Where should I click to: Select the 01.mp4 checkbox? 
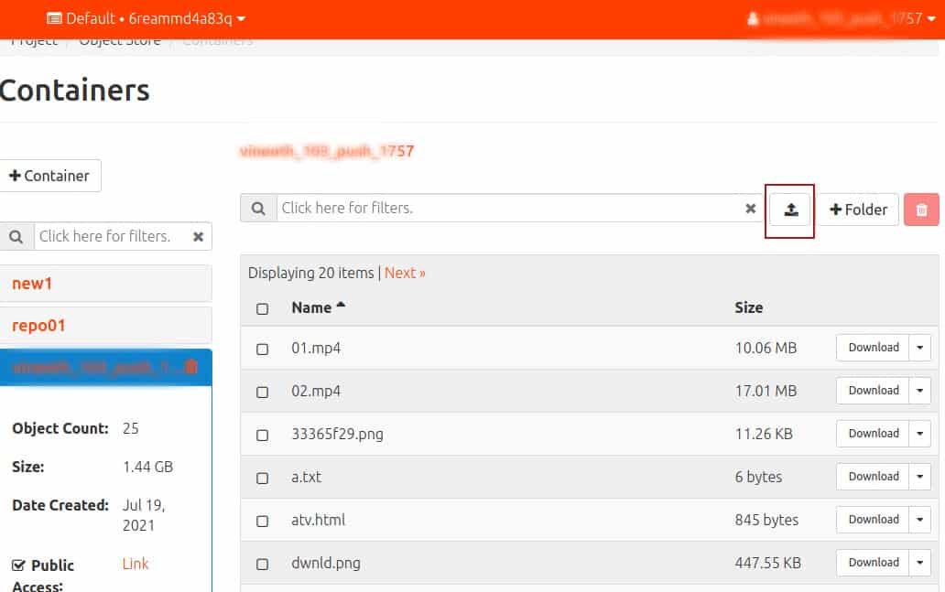(262, 349)
